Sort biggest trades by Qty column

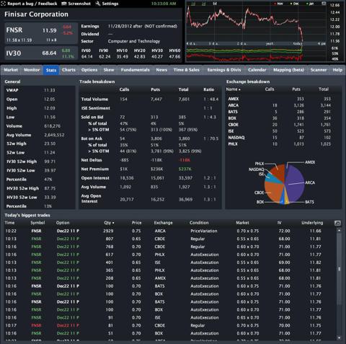tap(109, 223)
